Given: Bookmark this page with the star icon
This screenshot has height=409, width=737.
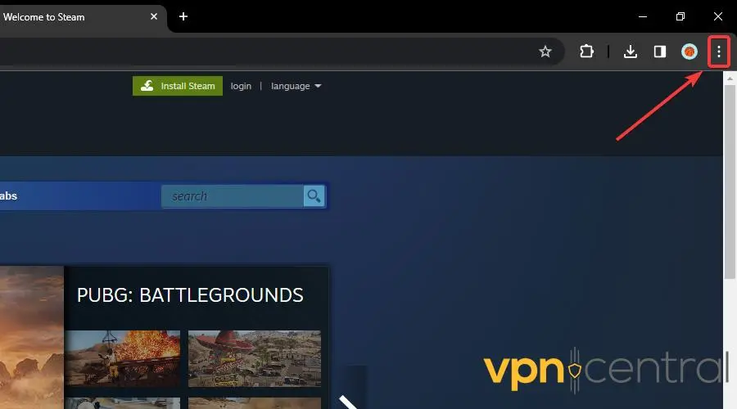Looking at the screenshot, I should tap(545, 52).
